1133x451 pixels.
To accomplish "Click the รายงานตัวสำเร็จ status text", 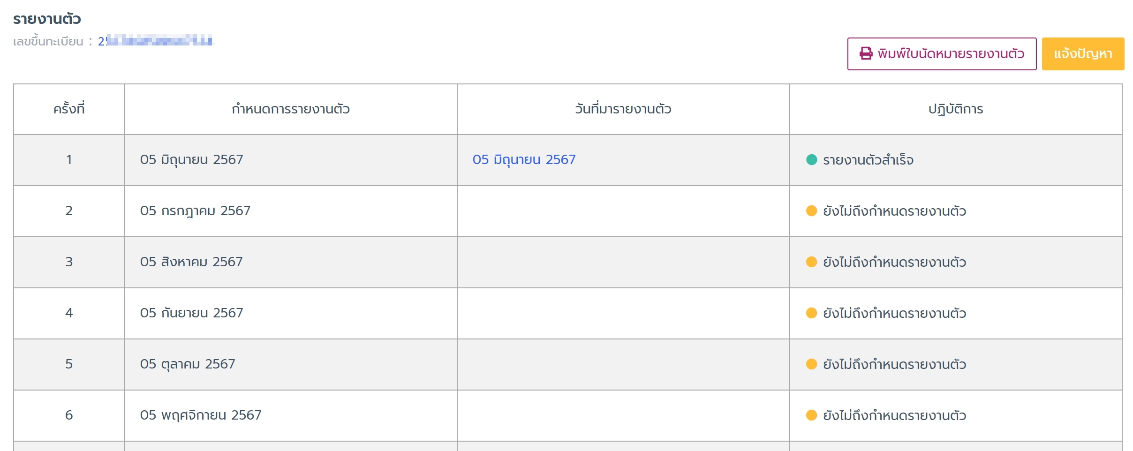I will point(868,160).
